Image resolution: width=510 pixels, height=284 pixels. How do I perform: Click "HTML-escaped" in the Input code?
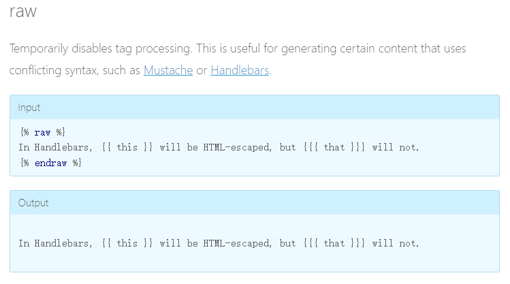point(237,147)
